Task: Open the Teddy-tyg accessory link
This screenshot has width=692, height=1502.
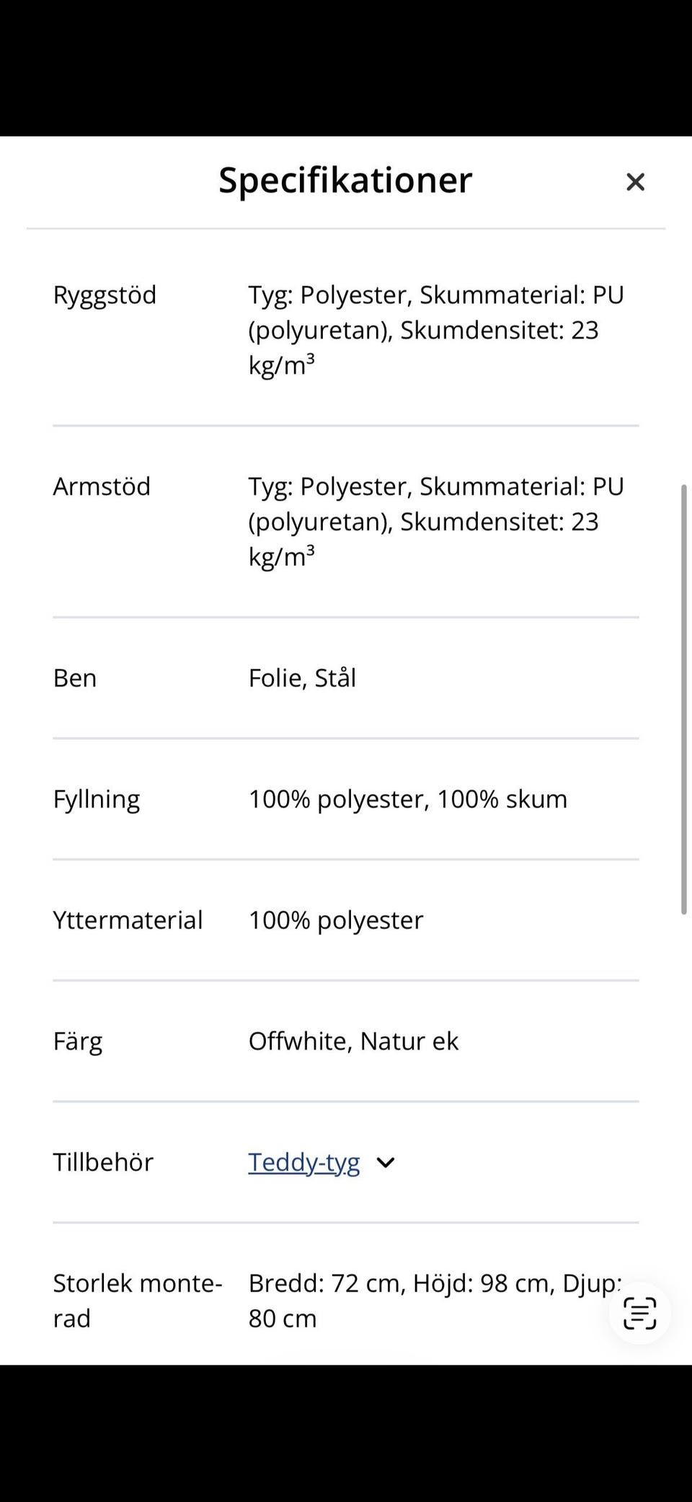Action: tap(304, 1163)
